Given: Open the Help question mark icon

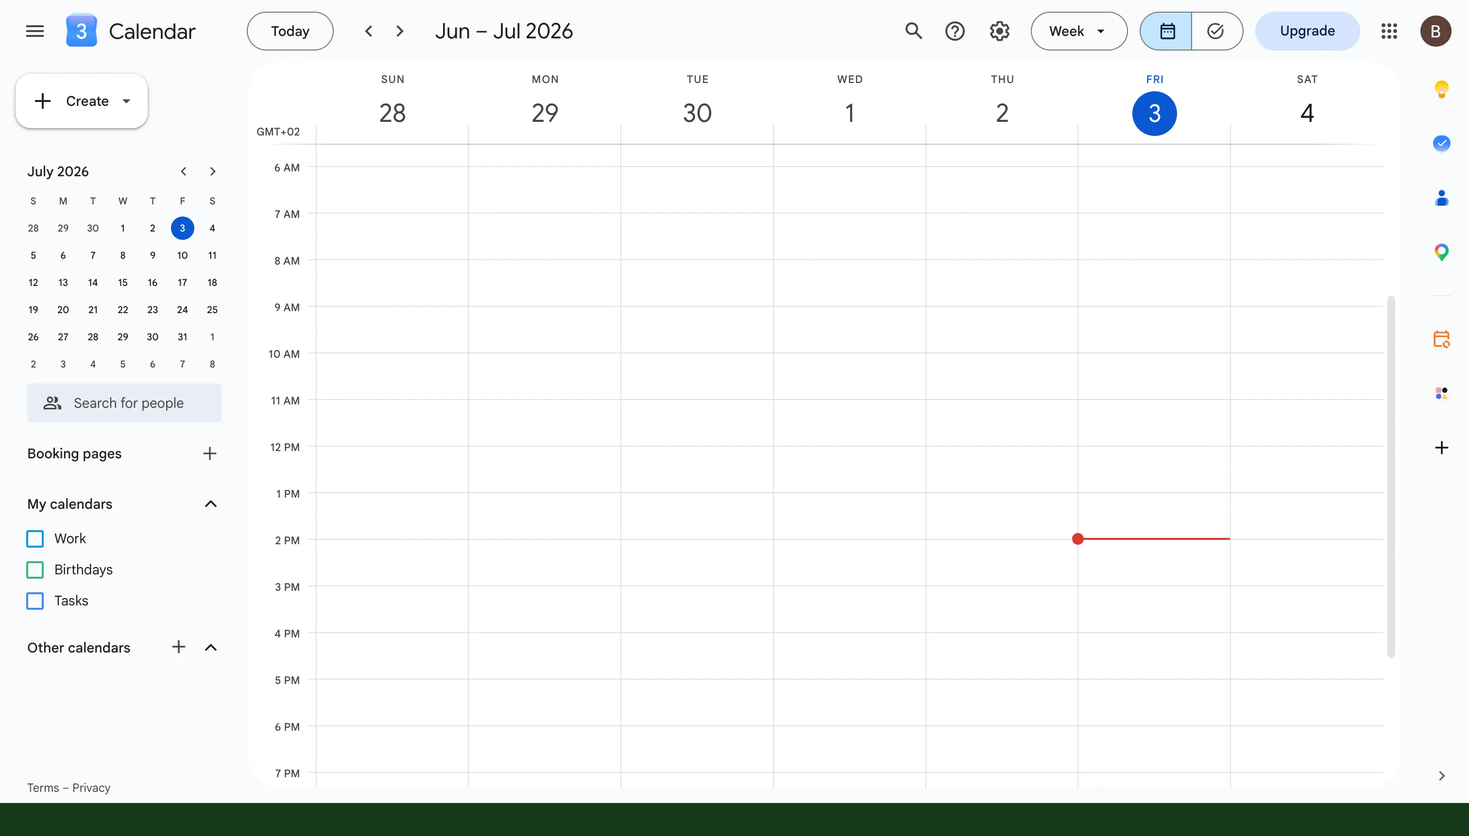Looking at the screenshot, I should point(955,31).
